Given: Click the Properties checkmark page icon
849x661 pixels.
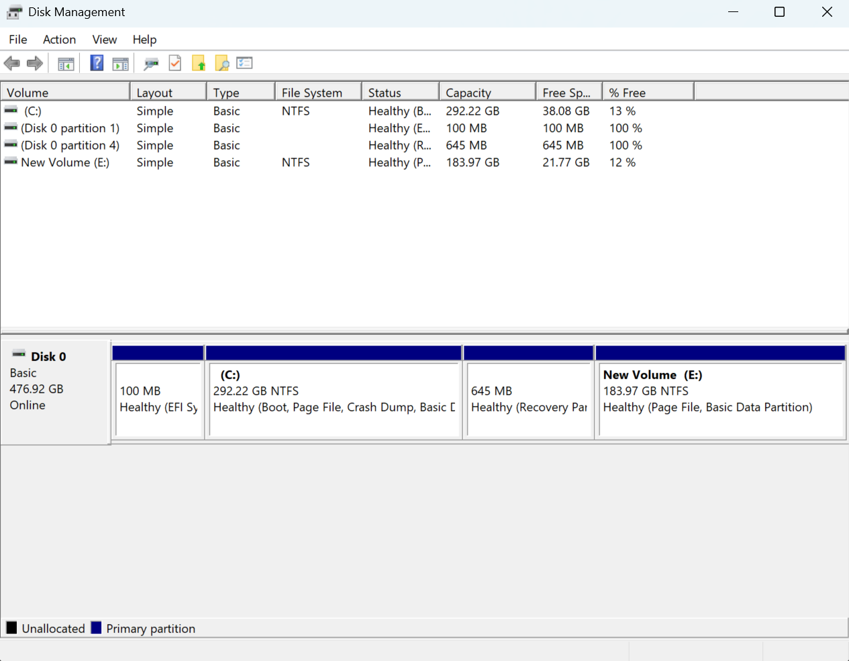Looking at the screenshot, I should coord(175,63).
